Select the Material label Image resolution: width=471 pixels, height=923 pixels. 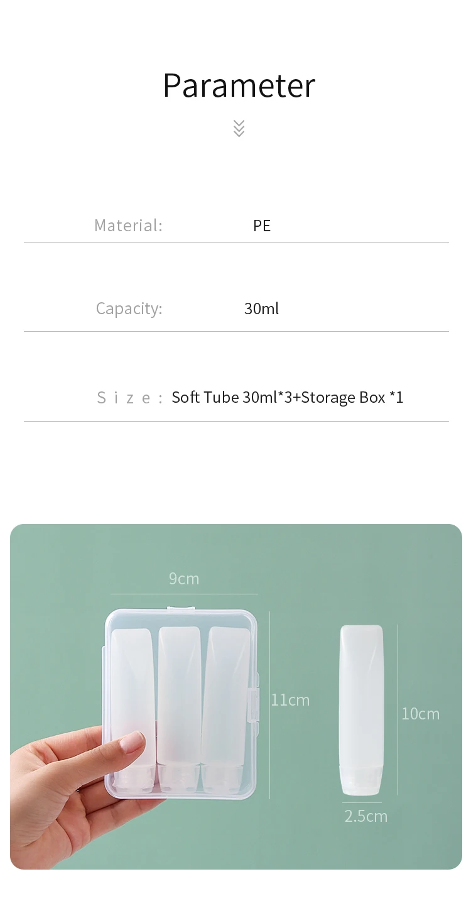(128, 225)
